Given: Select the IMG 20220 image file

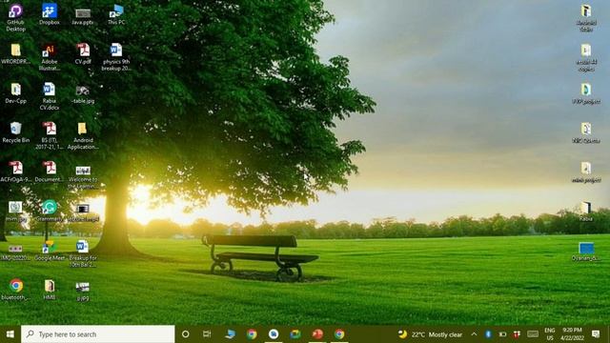Looking at the screenshot, I should [15, 252].
